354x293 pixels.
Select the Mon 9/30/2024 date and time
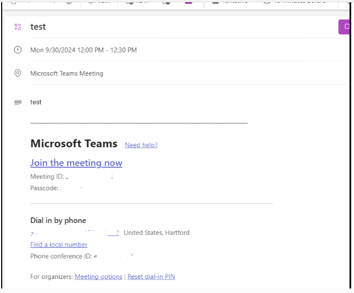83,50
